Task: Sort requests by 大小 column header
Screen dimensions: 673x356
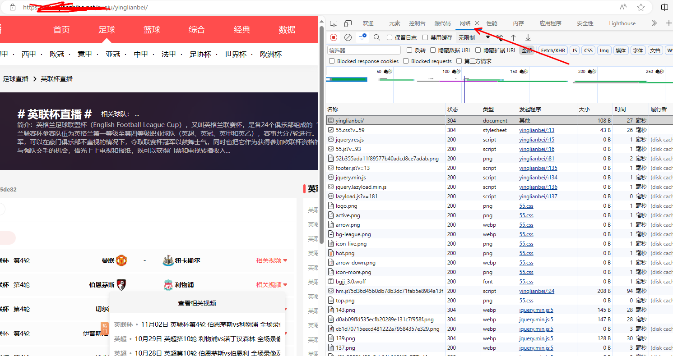Action: [x=595, y=110]
